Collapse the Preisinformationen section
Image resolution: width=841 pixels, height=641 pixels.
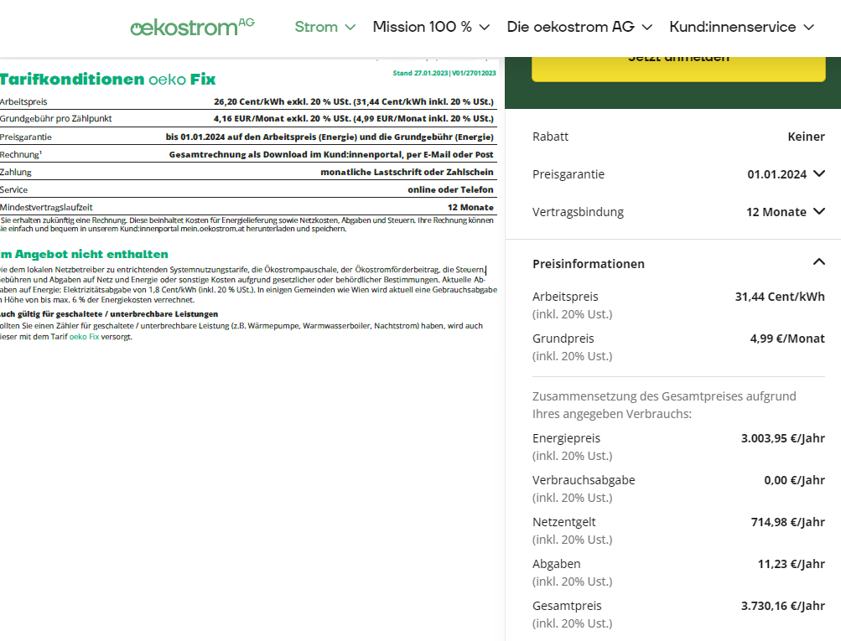[x=819, y=262]
